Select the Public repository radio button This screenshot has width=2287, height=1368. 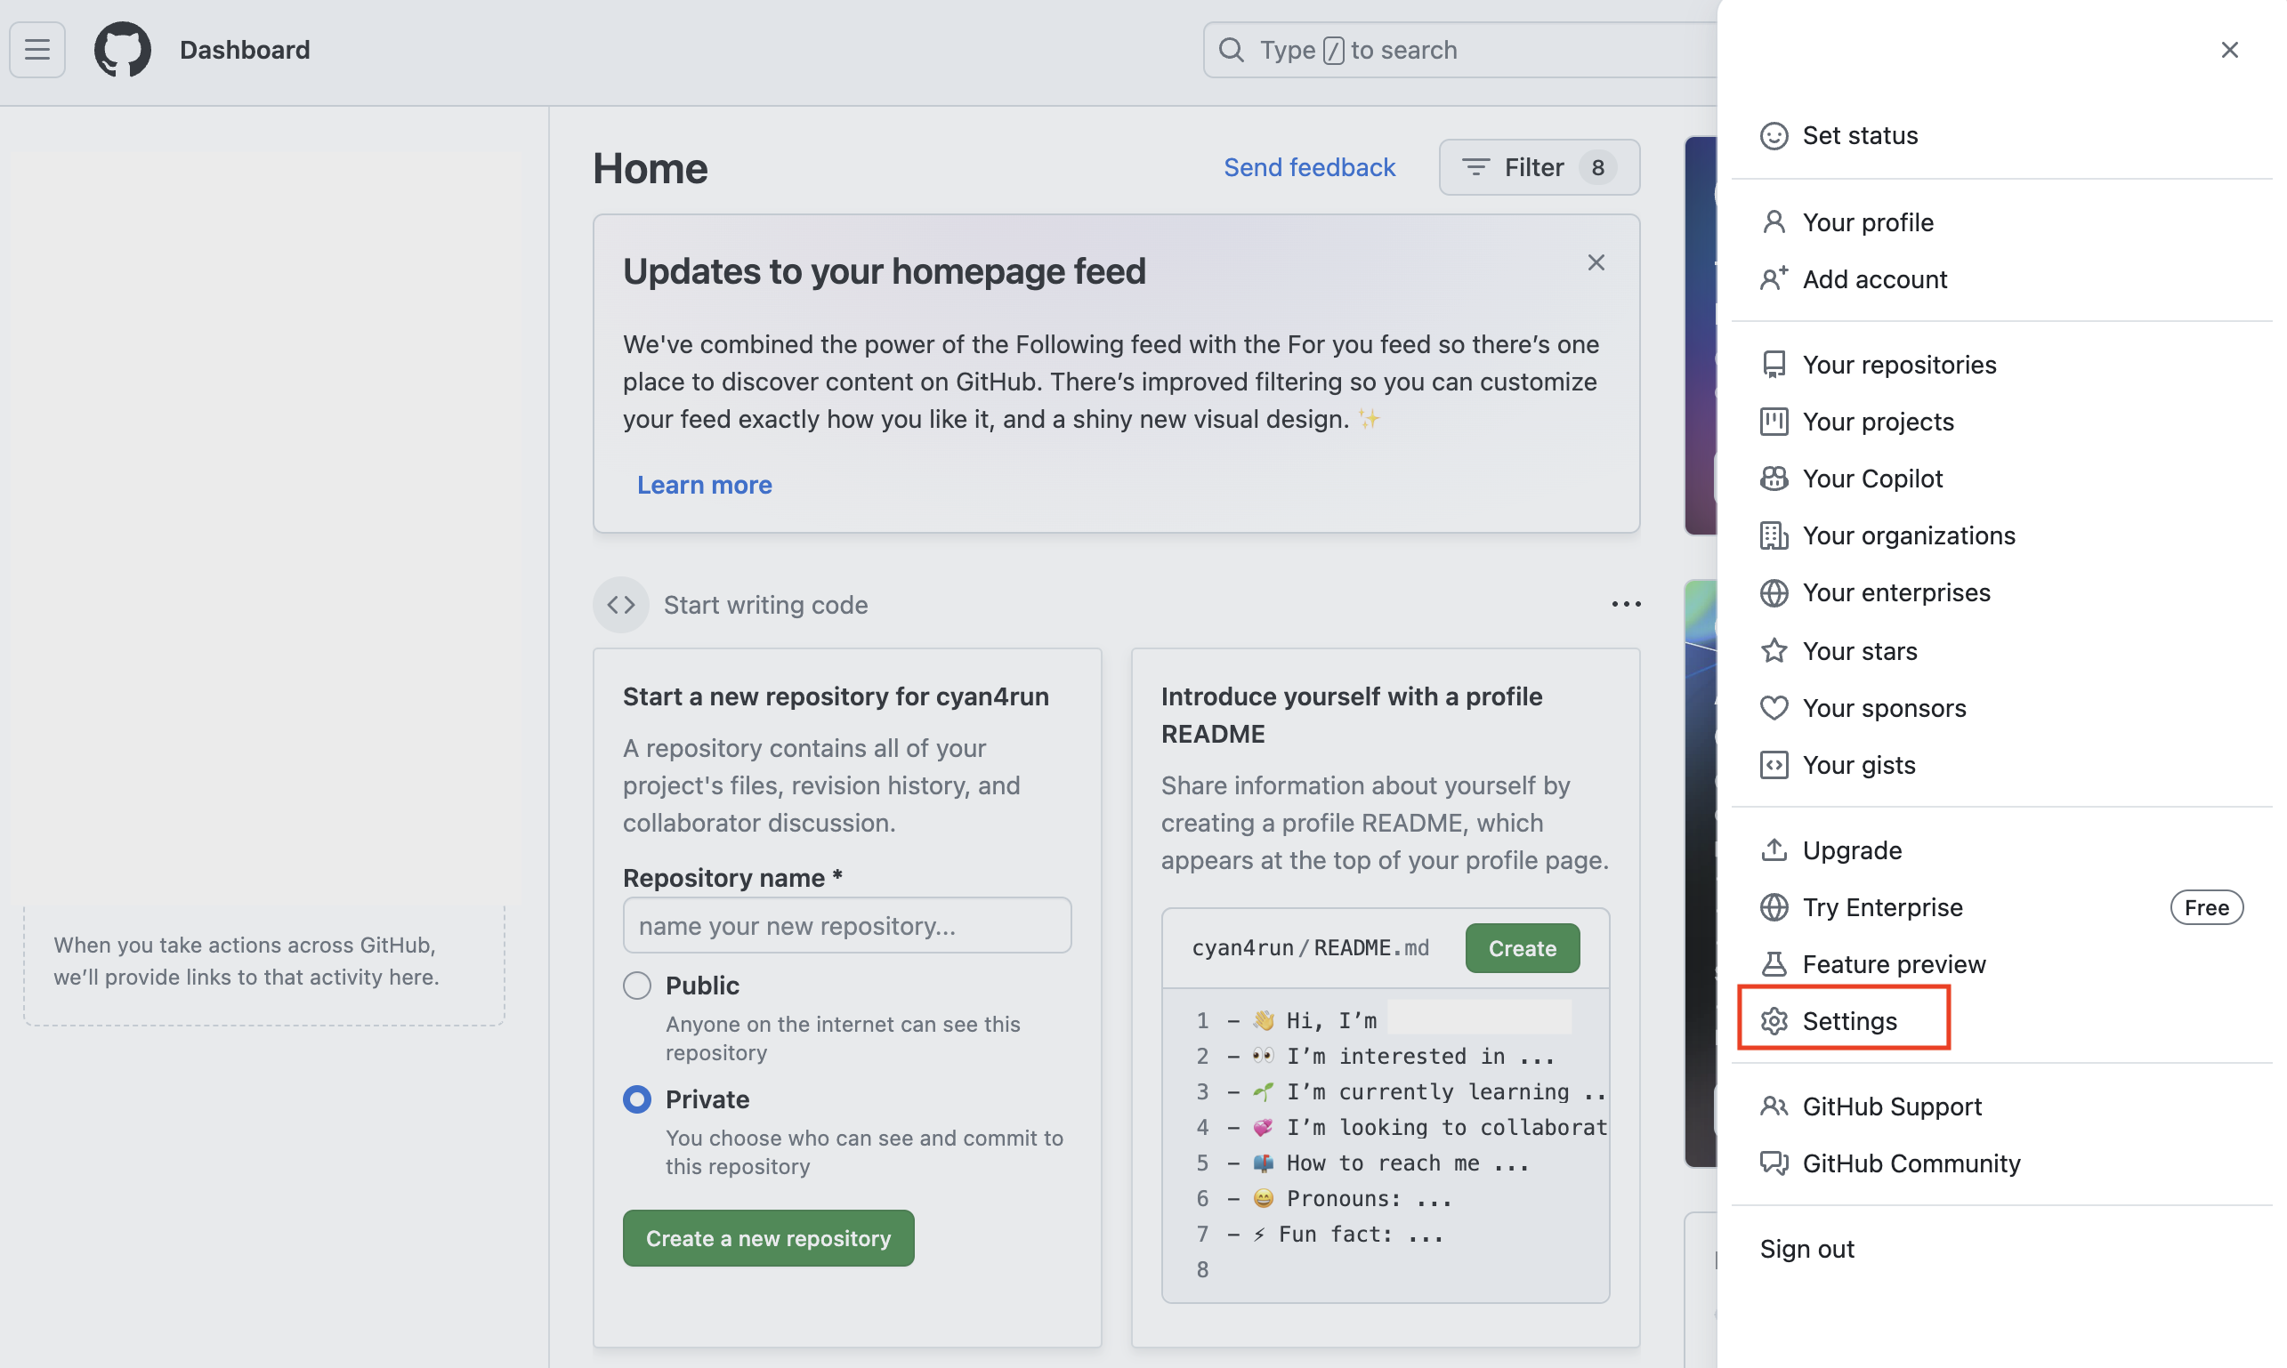[636, 986]
